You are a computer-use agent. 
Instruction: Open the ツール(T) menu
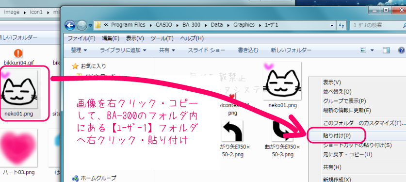pos(162,38)
